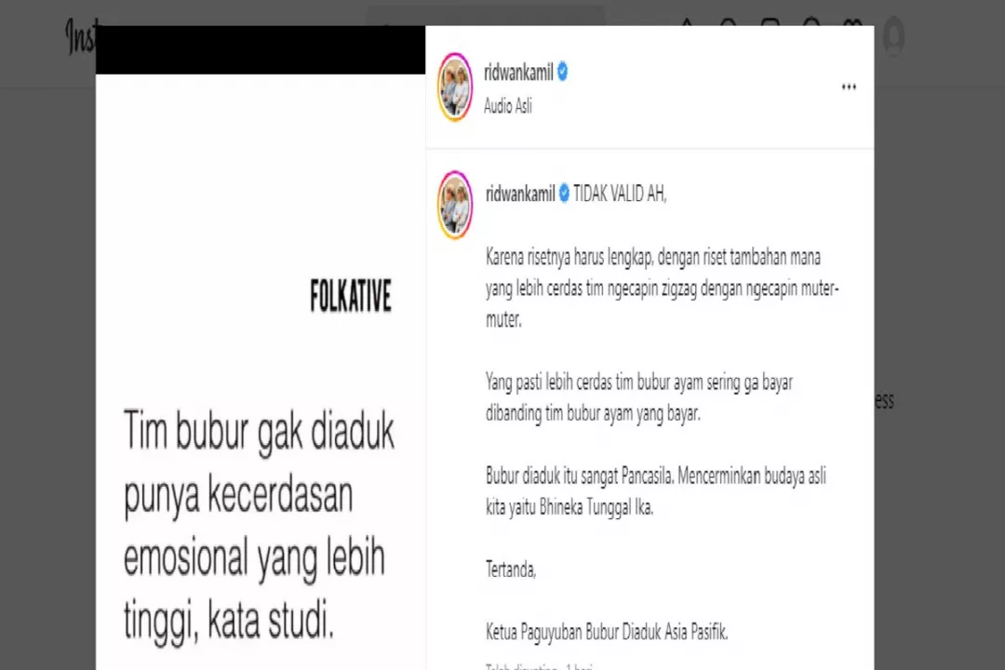Go to the Home icon in top bar
Viewport: 1005px width, 670px height.
coord(687,21)
